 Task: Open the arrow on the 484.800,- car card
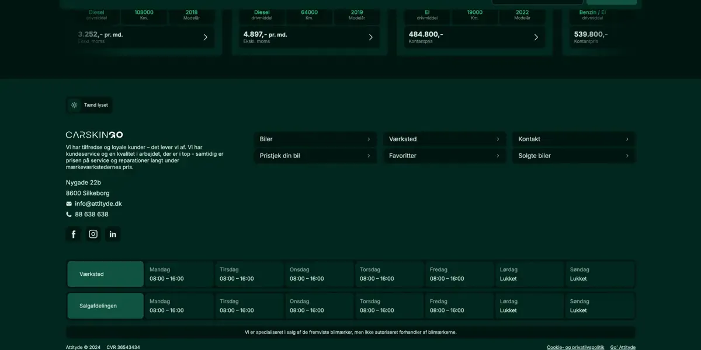click(x=536, y=37)
